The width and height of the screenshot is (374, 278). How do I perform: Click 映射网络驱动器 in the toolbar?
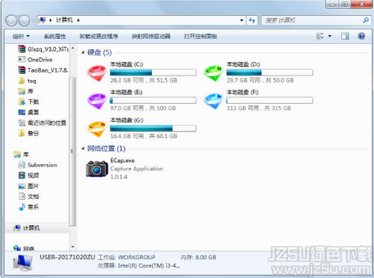coord(151,37)
